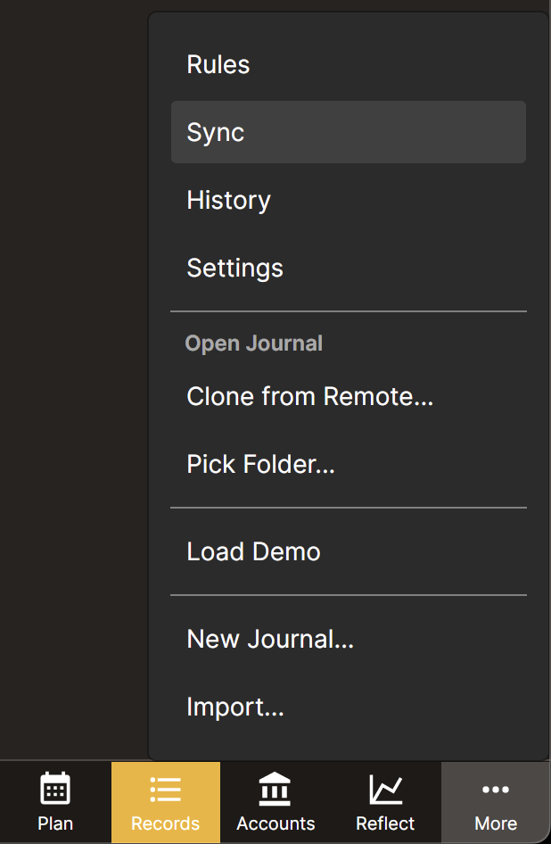
Task: Switch to the Plan tab label
Action: tap(55, 823)
